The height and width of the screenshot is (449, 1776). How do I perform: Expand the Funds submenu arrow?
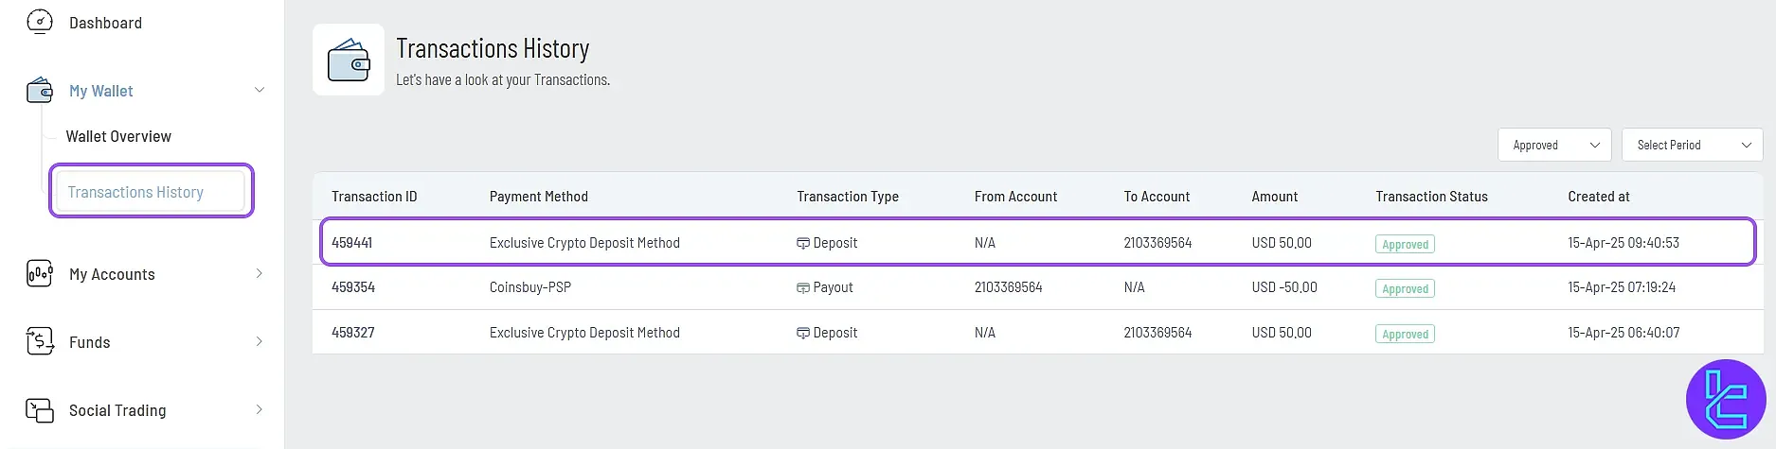260,341
